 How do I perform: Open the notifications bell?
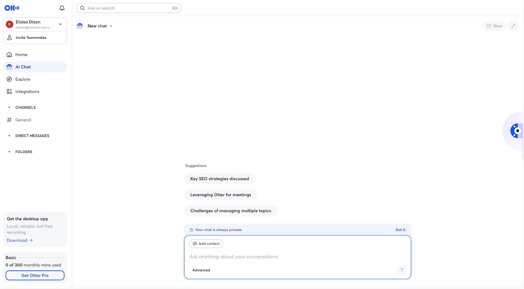pyautogui.click(x=62, y=8)
